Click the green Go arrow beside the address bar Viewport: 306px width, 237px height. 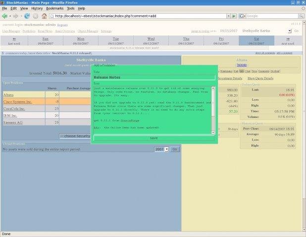(234, 16)
